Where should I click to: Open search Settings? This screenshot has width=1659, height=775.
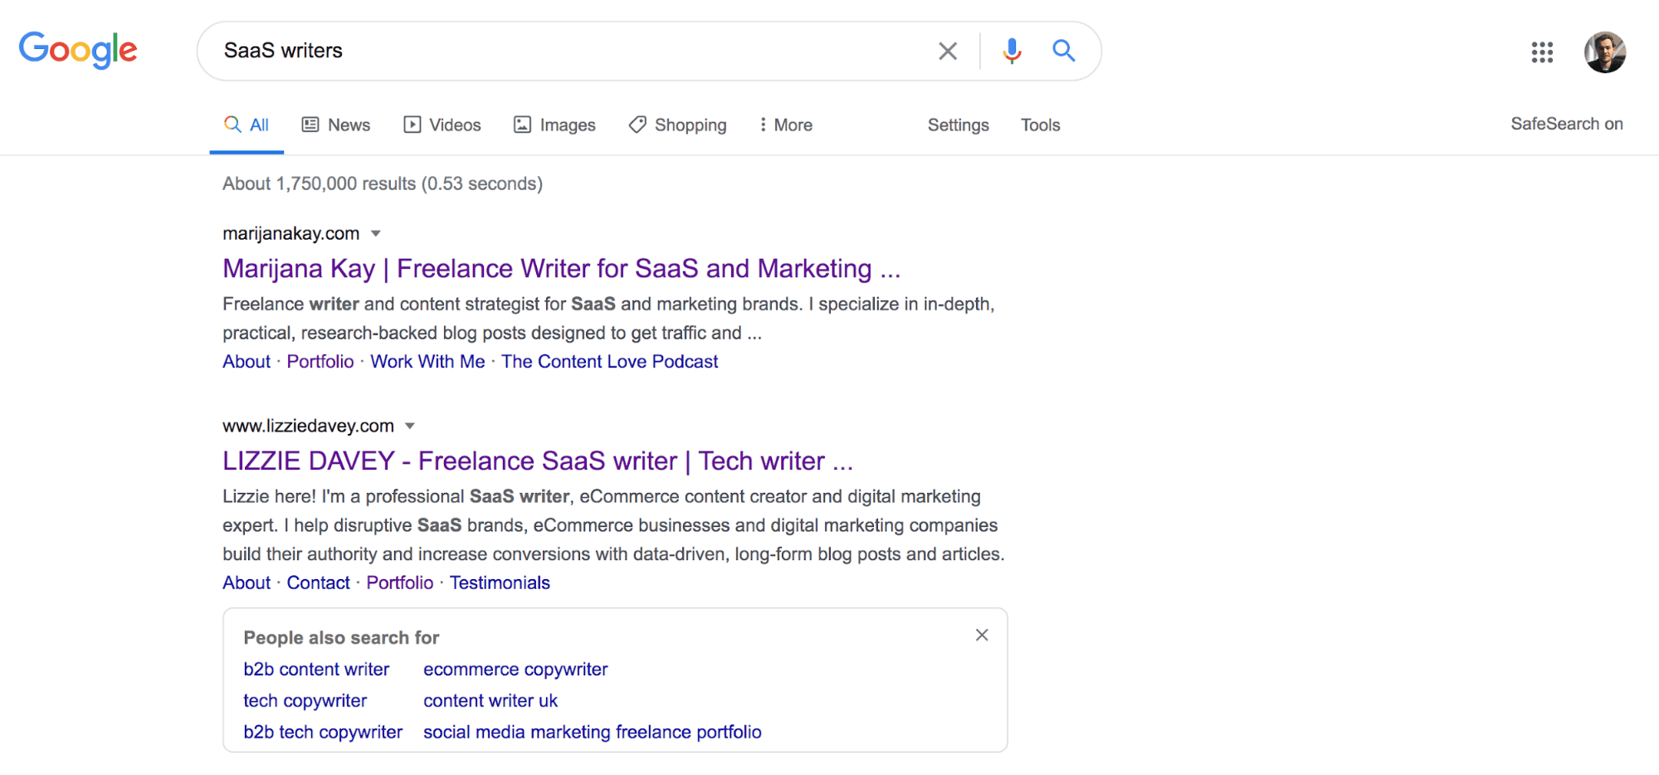pos(958,124)
